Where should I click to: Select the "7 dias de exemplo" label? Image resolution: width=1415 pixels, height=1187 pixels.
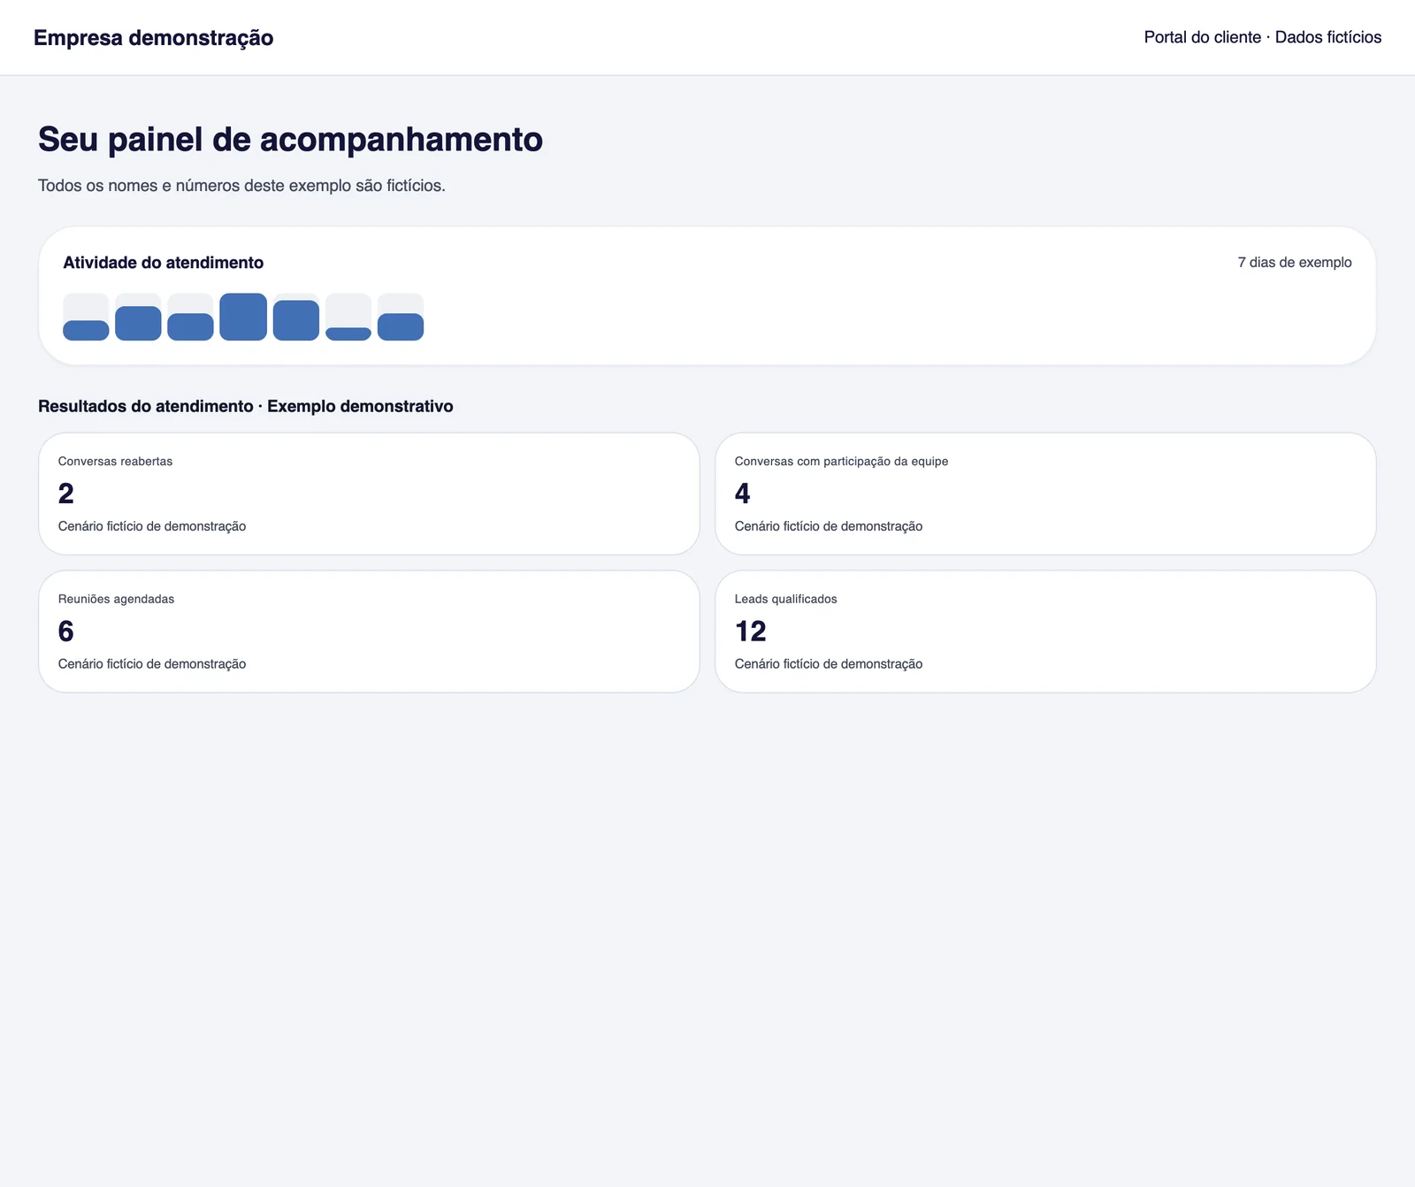1294,263
